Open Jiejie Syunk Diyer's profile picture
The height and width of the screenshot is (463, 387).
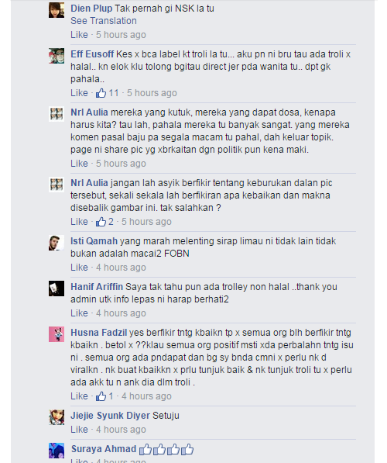(57, 417)
